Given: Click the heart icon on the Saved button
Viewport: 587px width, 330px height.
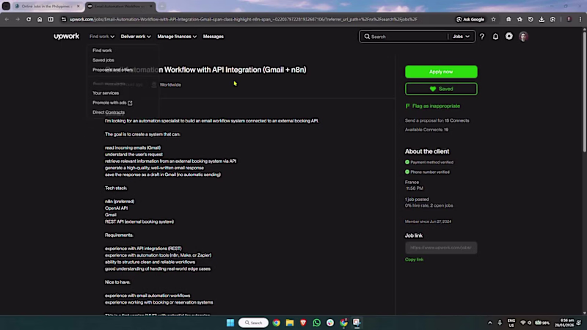Looking at the screenshot, I should tap(433, 89).
